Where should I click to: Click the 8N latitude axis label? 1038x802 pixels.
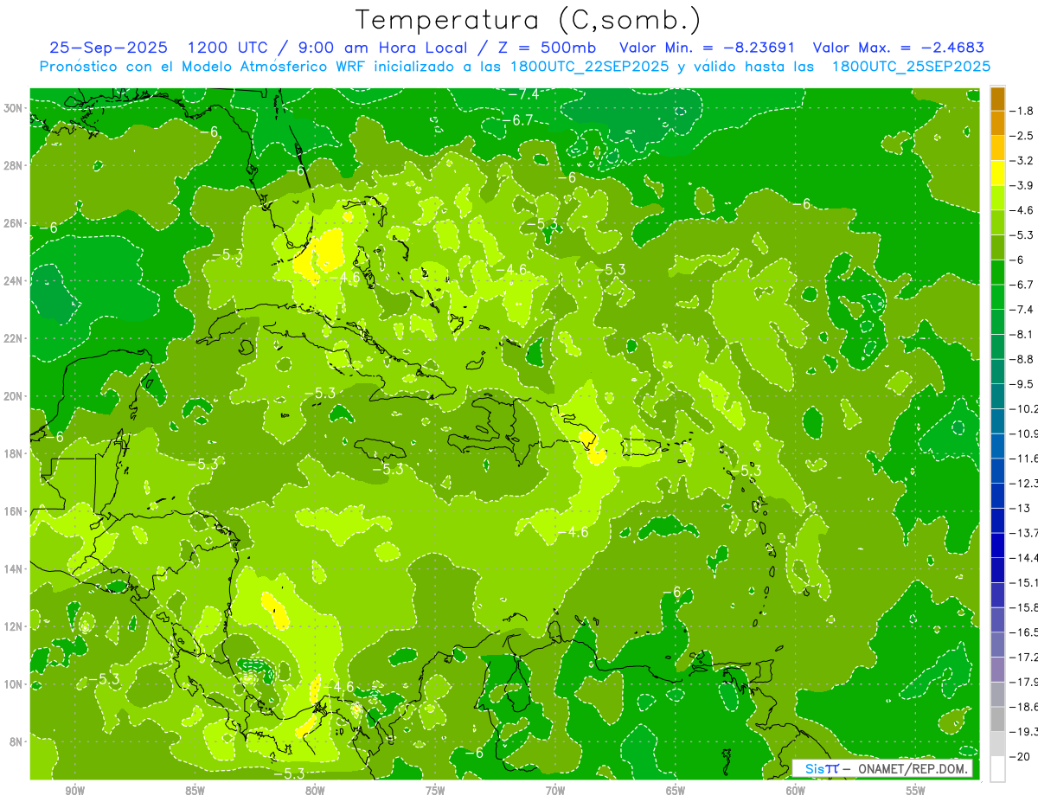tap(16, 741)
